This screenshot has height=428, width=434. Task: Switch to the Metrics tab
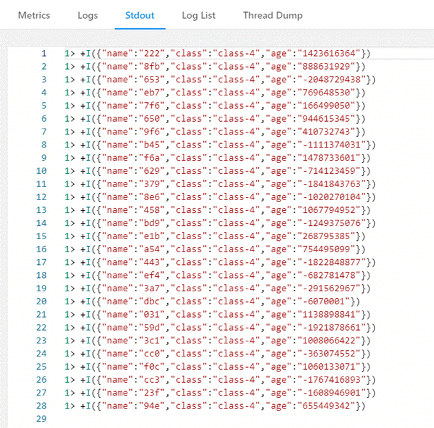tap(34, 15)
